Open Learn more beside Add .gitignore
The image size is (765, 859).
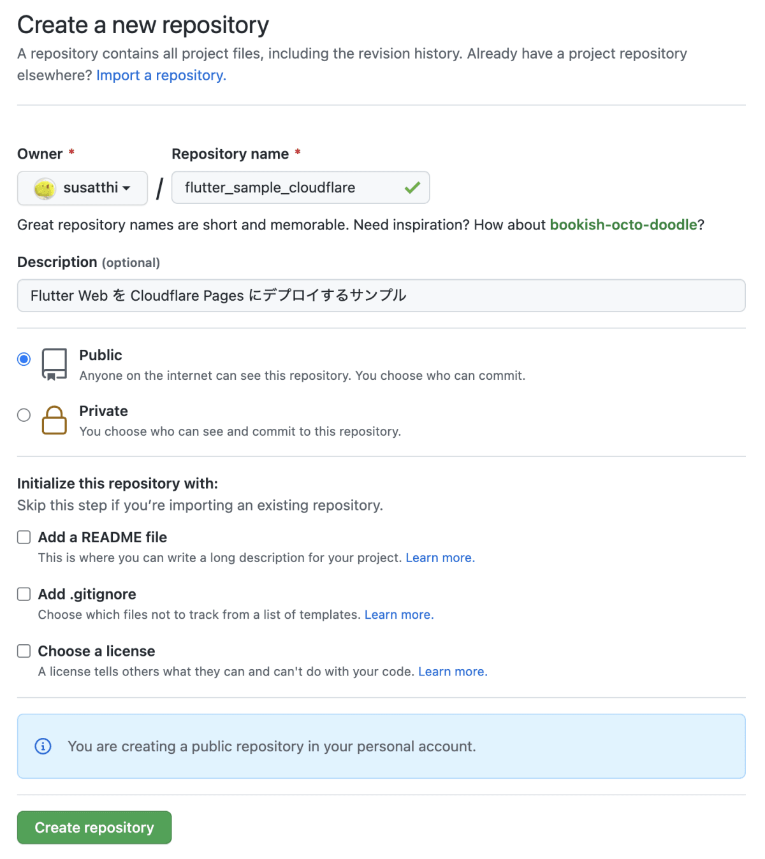pos(398,614)
